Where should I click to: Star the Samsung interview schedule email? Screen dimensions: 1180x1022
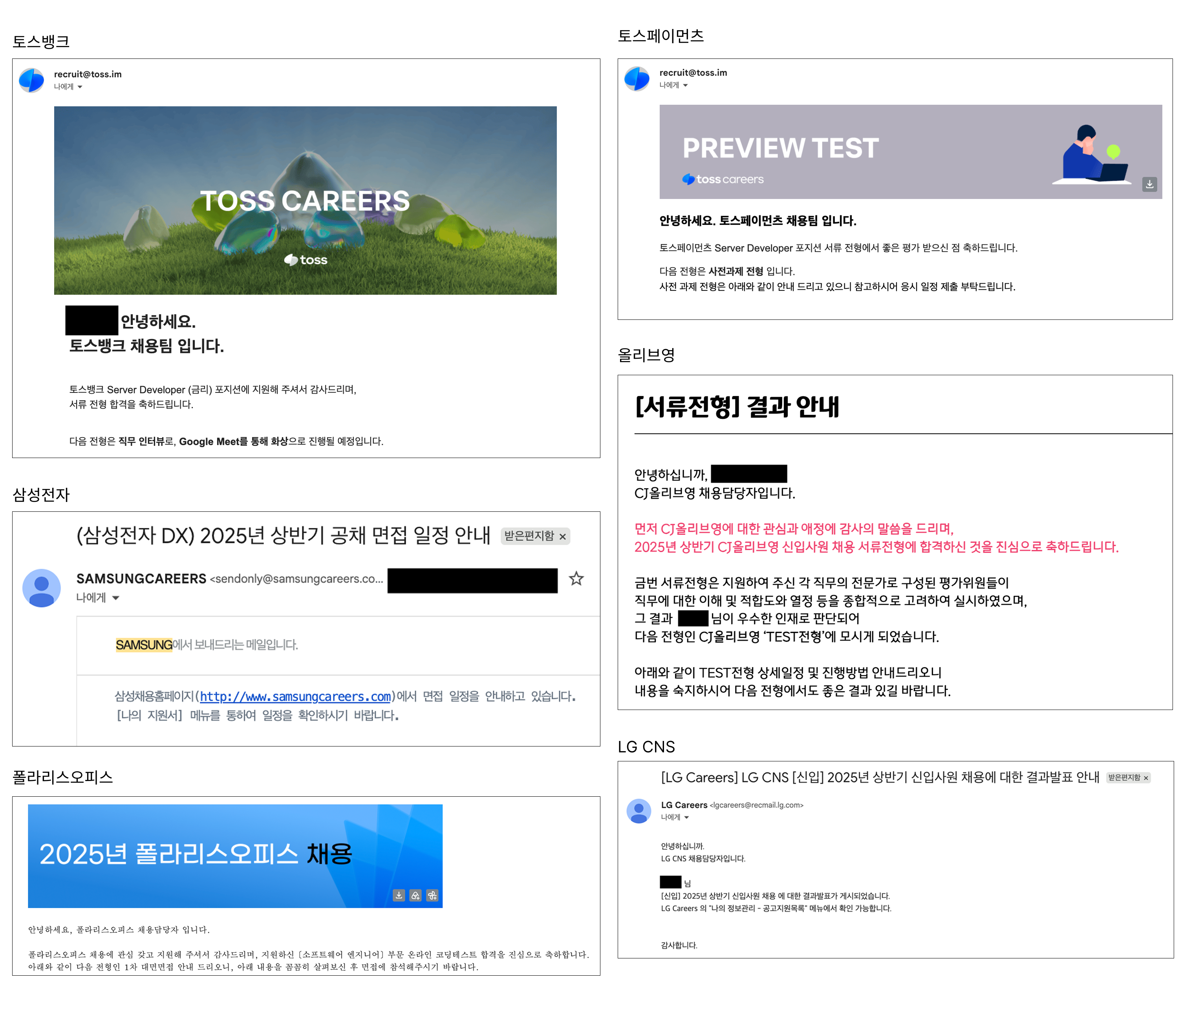[576, 579]
